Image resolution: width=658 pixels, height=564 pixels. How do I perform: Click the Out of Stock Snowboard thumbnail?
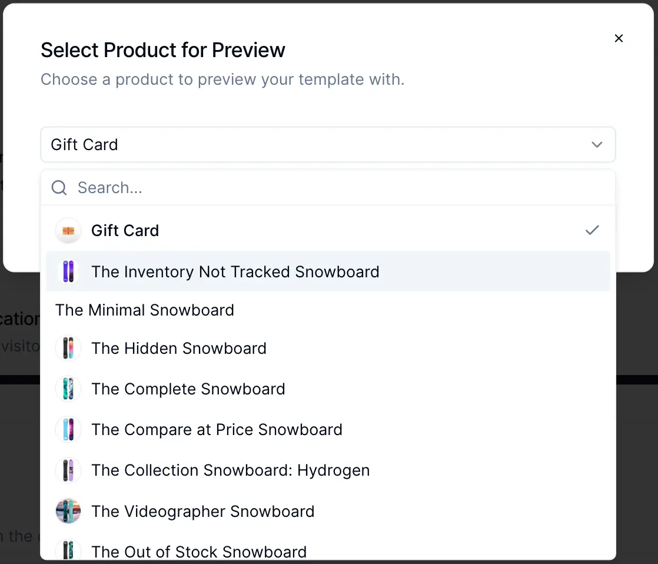pyautogui.click(x=68, y=551)
